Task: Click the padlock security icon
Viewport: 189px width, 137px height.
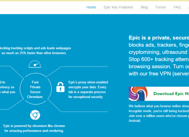Action: click(x=60, y=87)
